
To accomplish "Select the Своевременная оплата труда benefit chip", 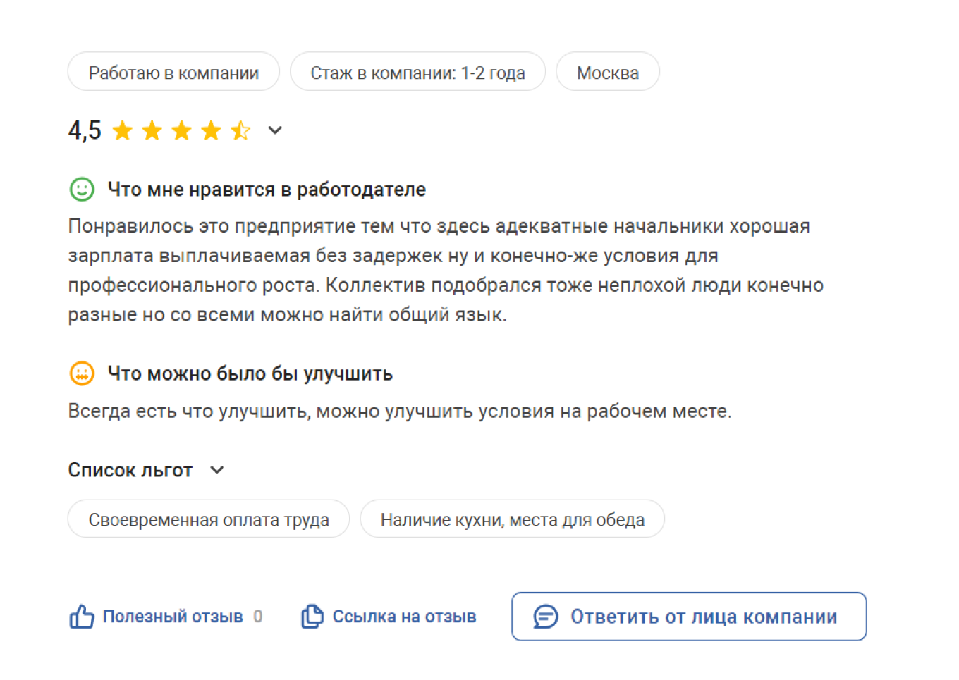I will coord(209,519).
